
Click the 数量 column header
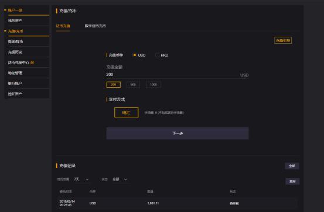click(150, 192)
